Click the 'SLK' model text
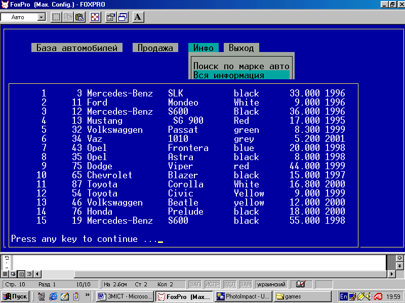Screen dimensions: 405x303 [x=175, y=93]
